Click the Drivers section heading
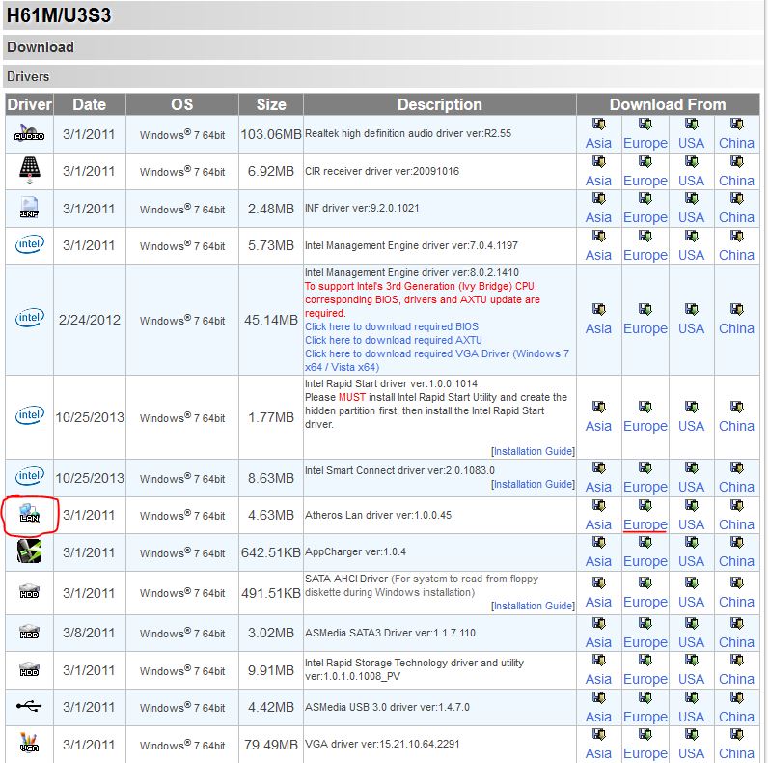Image resolution: width=769 pixels, height=763 pixels. (x=28, y=76)
